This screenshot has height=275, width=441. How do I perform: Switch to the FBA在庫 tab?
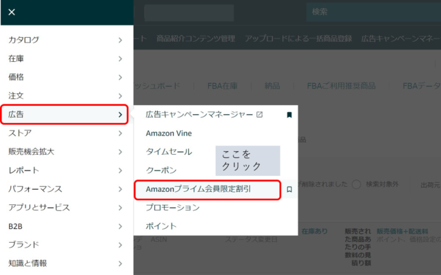click(x=223, y=86)
